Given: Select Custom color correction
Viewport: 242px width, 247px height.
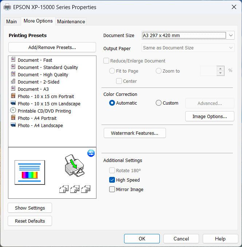Looking at the screenshot, I should (x=159, y=103).
